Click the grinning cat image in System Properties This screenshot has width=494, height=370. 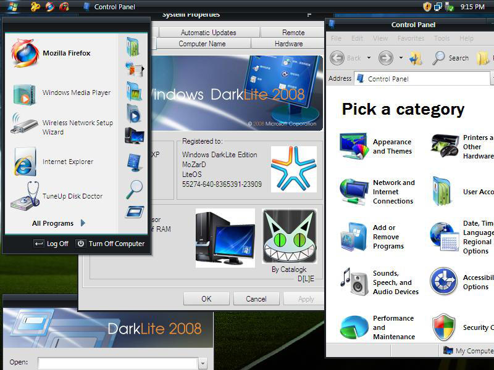tap(290, 236)
